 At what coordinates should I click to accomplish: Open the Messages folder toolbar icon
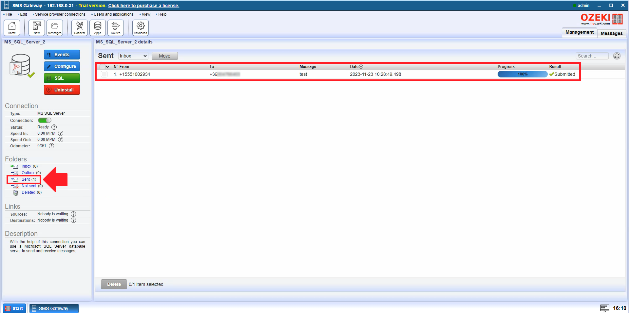[55, 27]
